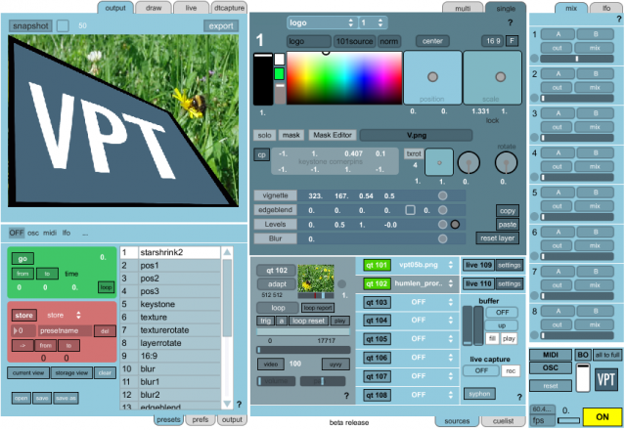Click the F fullscreen icon beside 16 9
Screen dimensions: 626x430
point(513,41)
